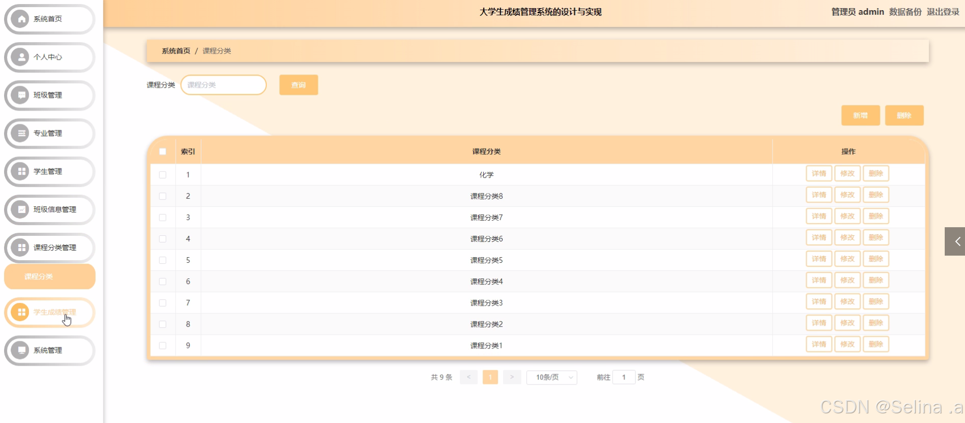Click 修改 for row 课程分类7
This screenshot has height=423, width=965.
847,216
